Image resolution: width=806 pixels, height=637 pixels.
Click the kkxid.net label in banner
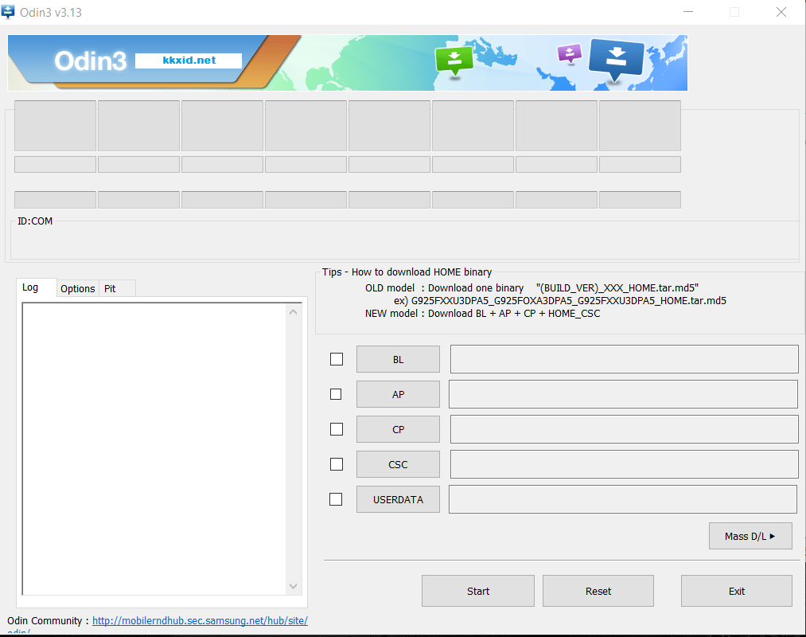(189, 61)
